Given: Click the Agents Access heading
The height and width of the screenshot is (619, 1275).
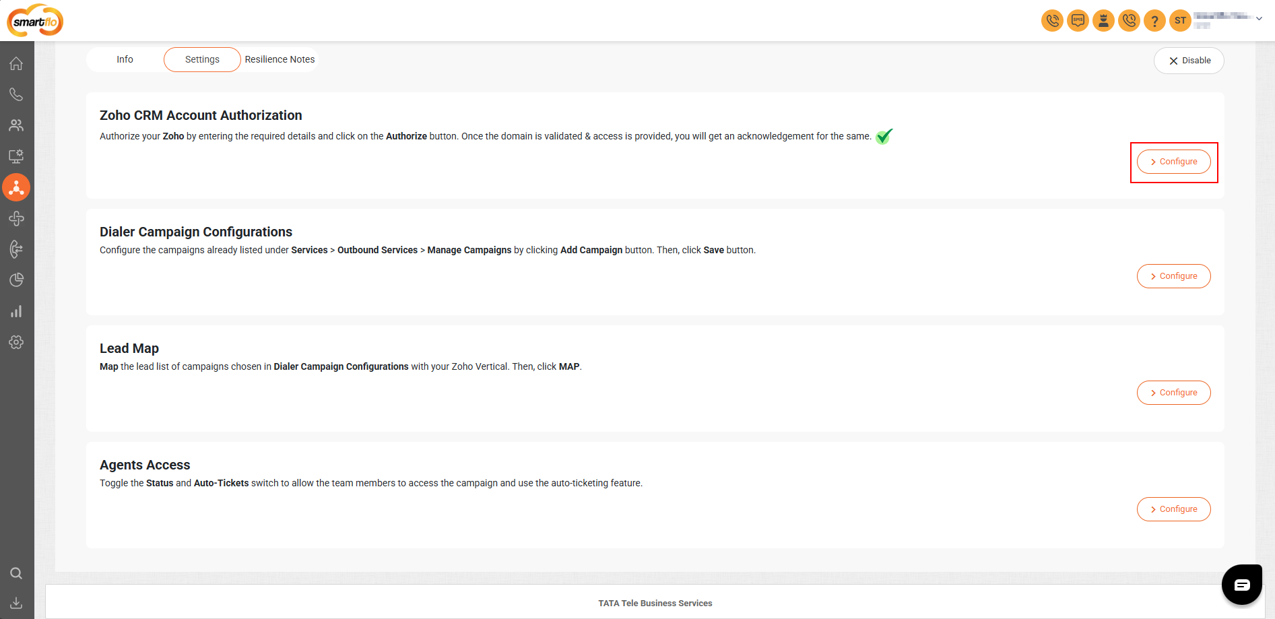Looking at the screenshot, I should (x=145, y=465).
